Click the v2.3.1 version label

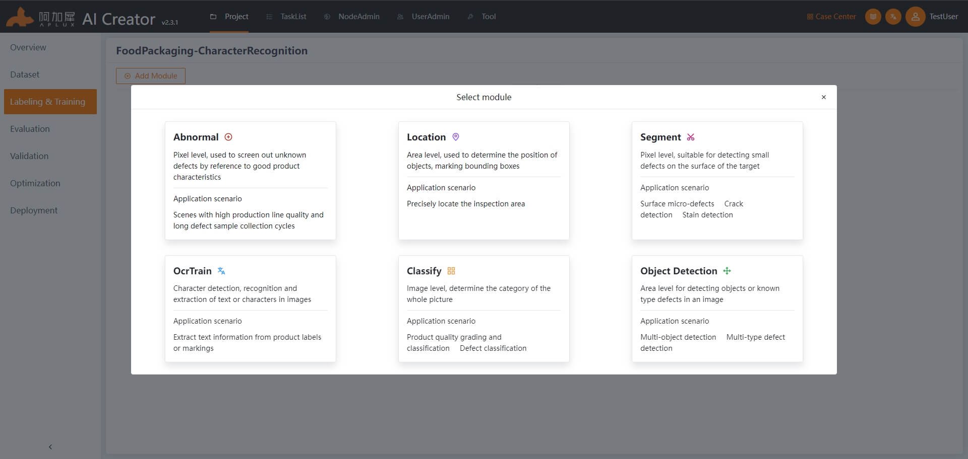170,22
